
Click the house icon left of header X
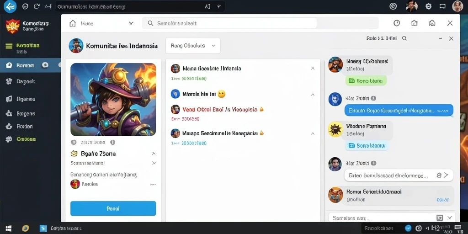click(x=432, y=23)
